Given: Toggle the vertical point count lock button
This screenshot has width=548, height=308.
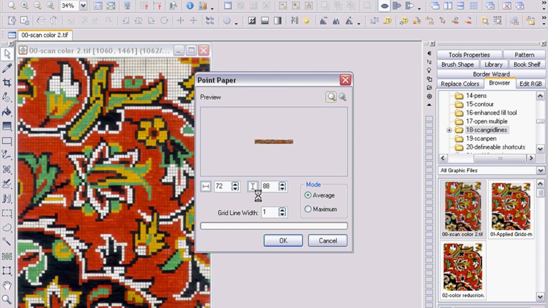Looking at the screenshot, I should tap(253, 187).
